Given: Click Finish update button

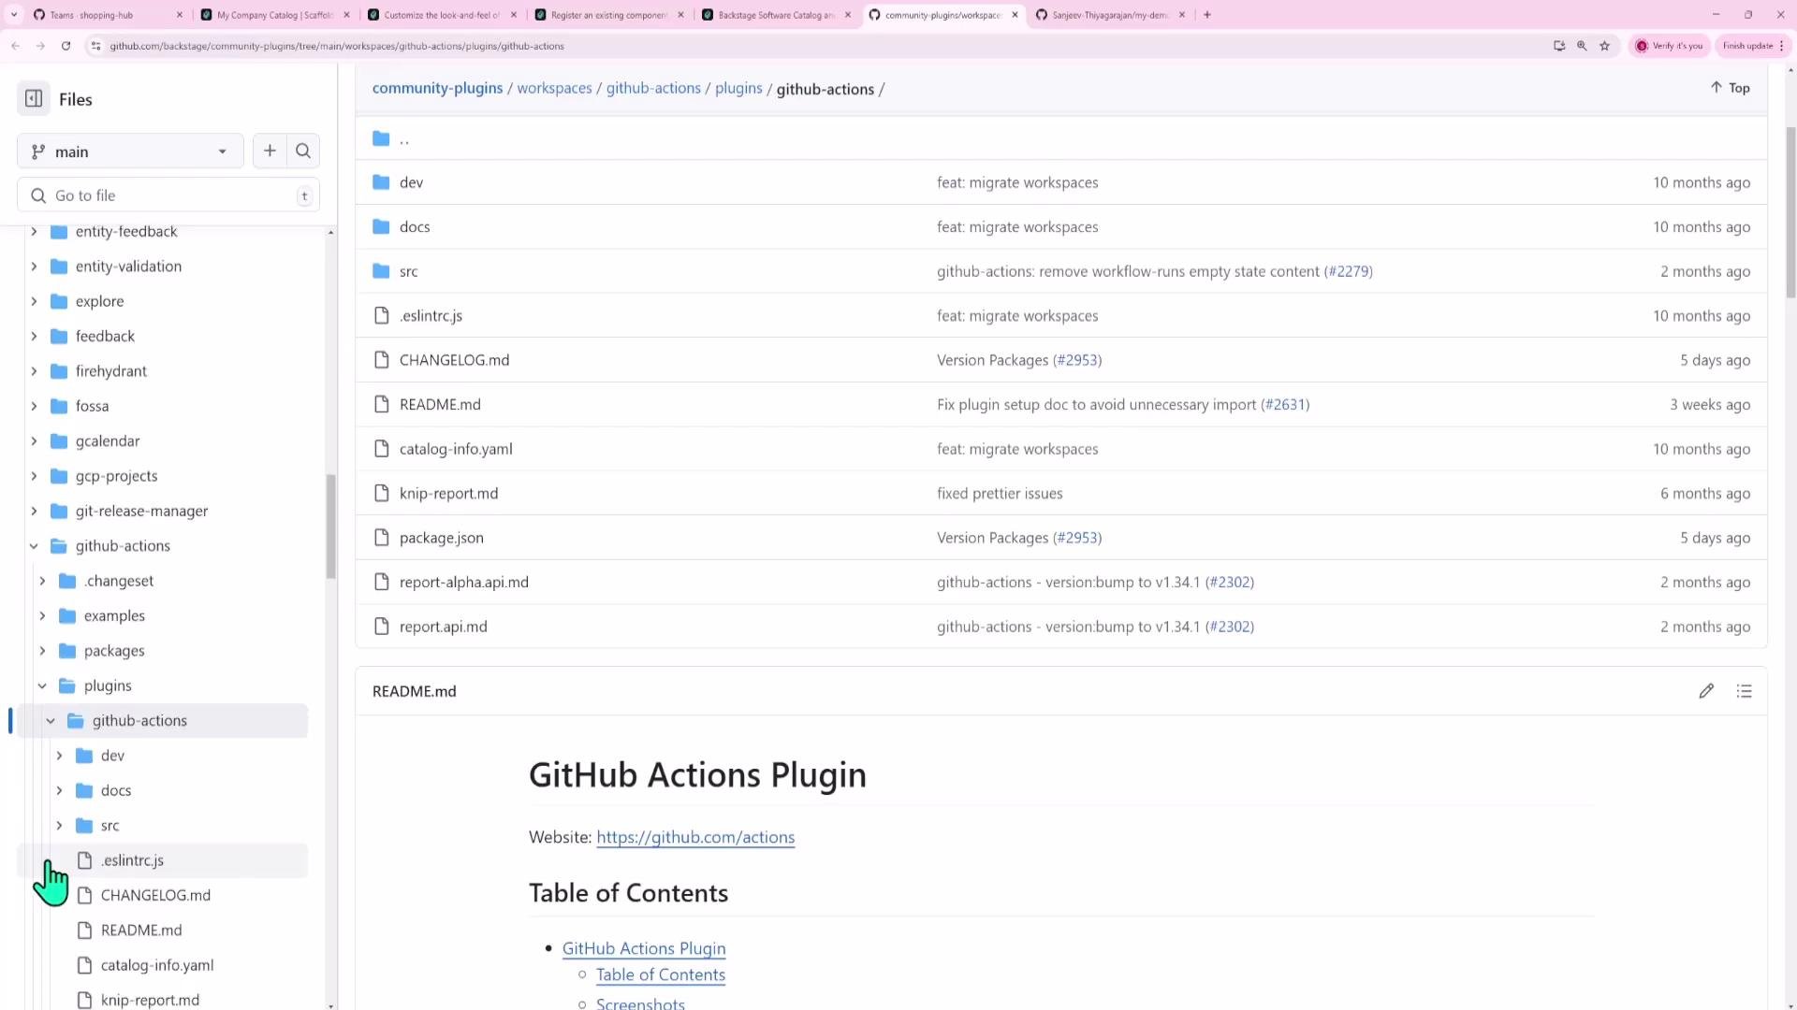Looking at the screenshot, I should pos(1753,46).
